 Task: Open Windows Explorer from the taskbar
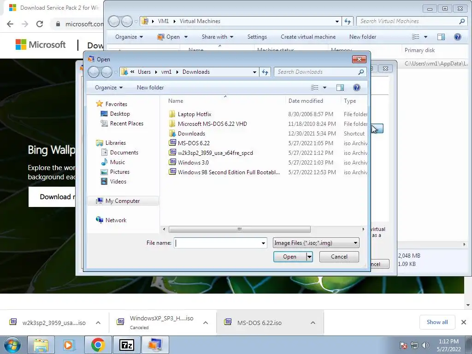(x=41, y=345)
